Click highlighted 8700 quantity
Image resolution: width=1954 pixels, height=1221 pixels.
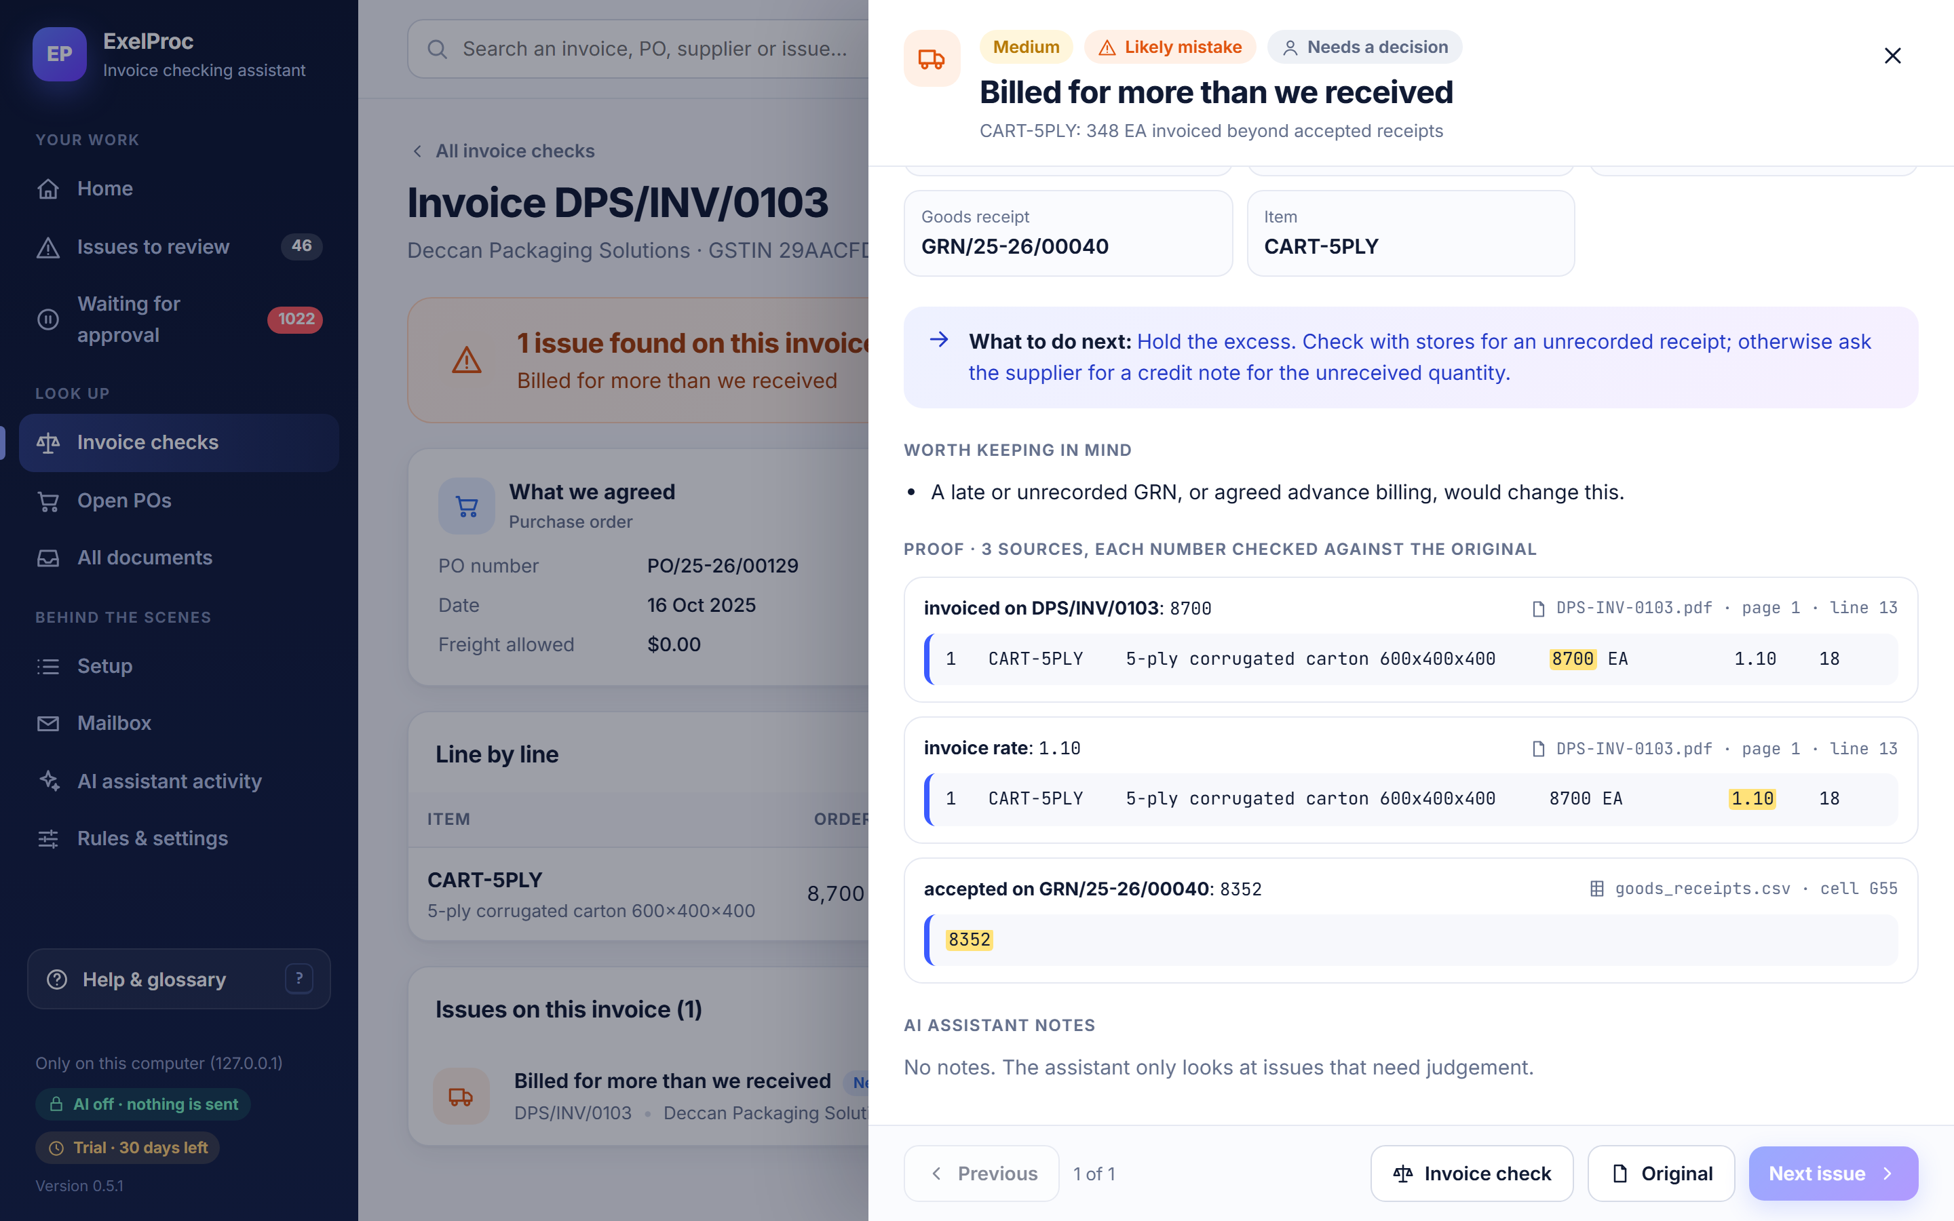pyautogui.click(x=1572, y=659)
